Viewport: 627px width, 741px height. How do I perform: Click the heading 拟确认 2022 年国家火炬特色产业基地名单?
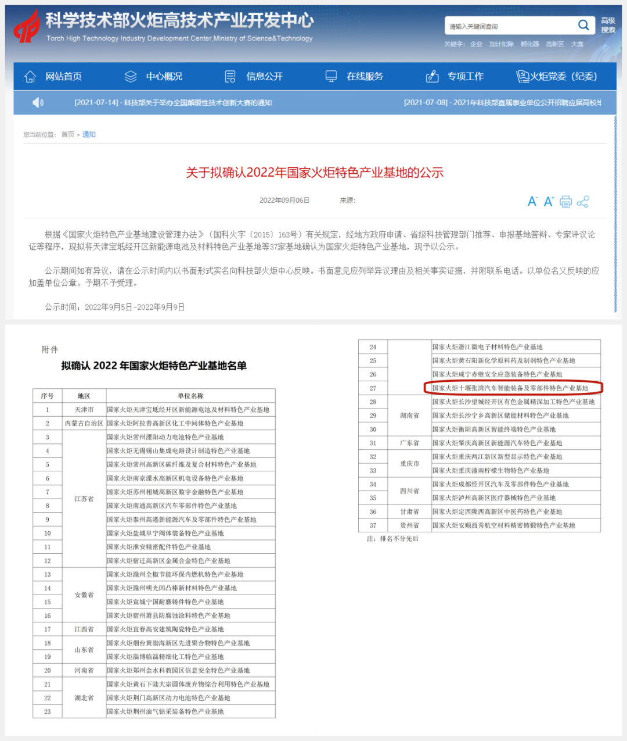point(154,366)
